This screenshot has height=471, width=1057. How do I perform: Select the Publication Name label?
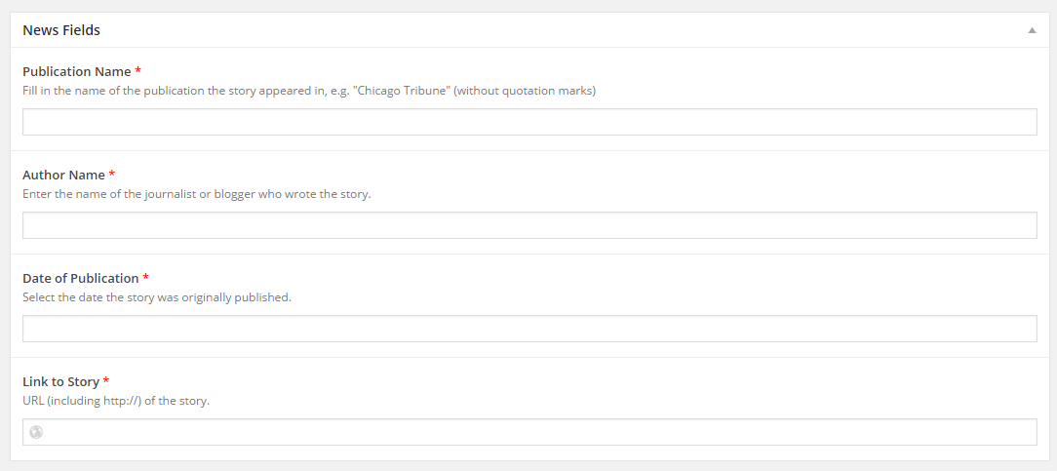tap(77, 71)
